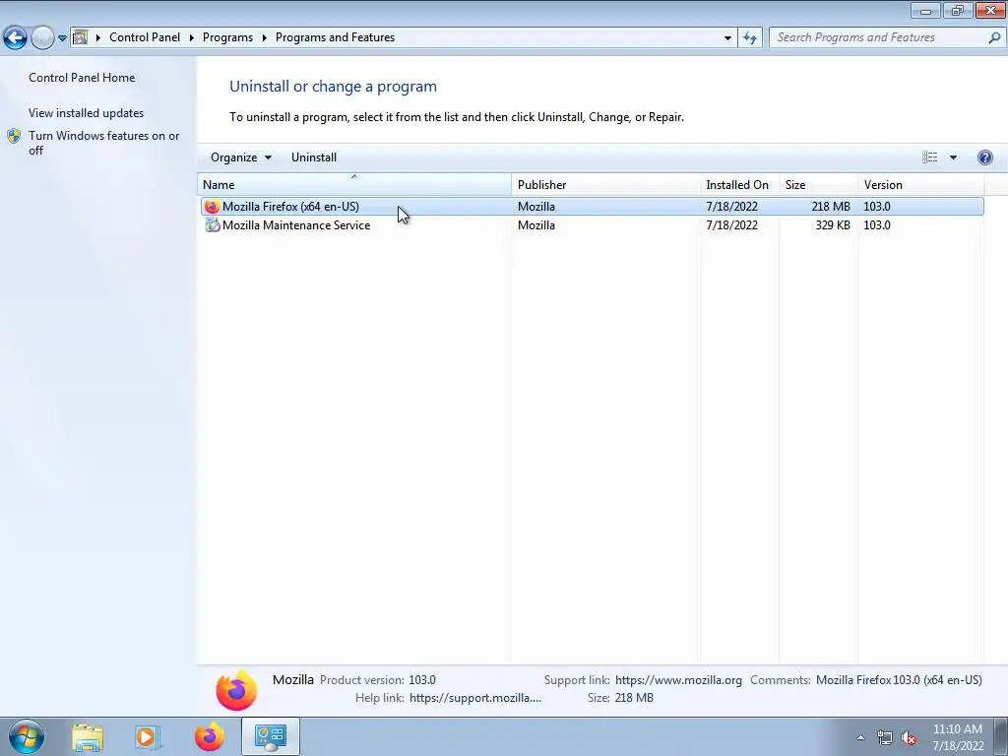Show hidden tray icons arrow
This screenshot has width=1008, height=756.
(860, 737)
